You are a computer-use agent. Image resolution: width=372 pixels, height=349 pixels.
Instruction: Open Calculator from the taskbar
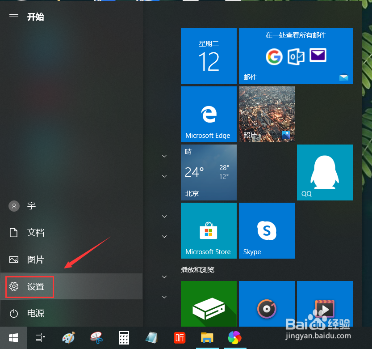pos(124,338)
